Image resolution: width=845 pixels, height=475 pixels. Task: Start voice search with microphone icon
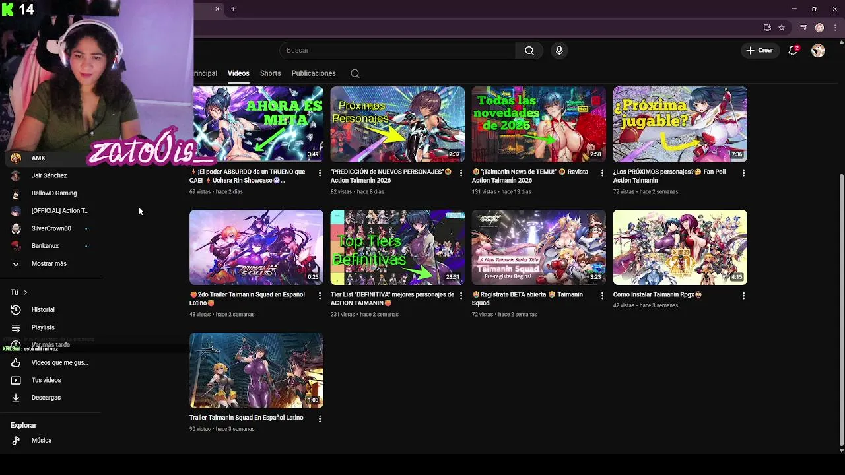(x=559, y=51)
